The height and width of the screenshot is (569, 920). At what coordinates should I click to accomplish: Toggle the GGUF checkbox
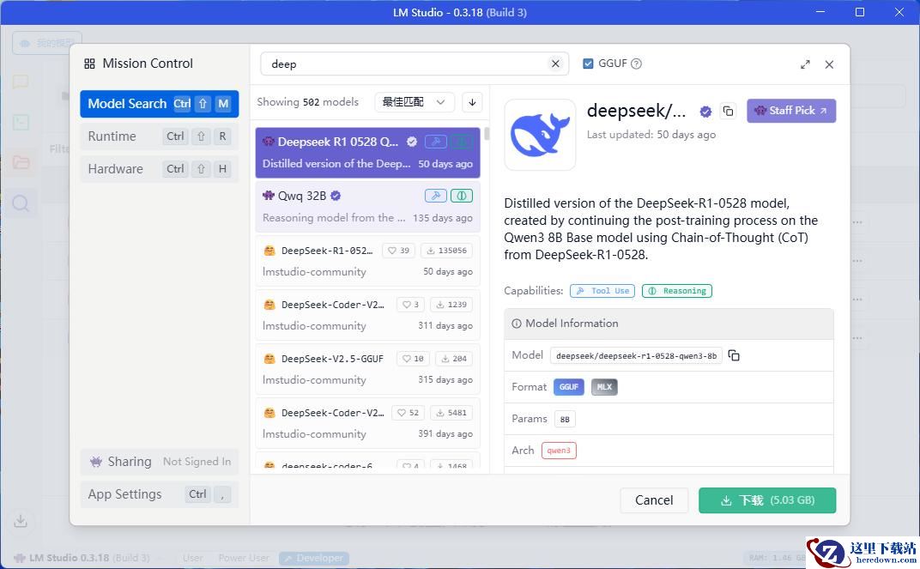coord(588,64)
